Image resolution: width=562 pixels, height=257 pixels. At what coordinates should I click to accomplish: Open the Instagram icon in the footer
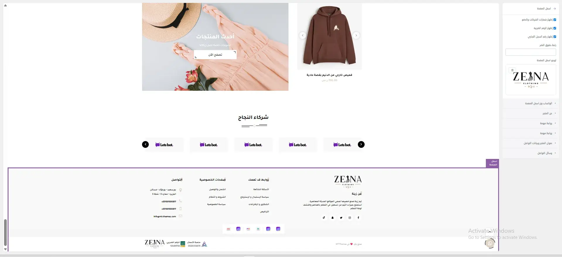pyautogui.click(x=350, y=218)
